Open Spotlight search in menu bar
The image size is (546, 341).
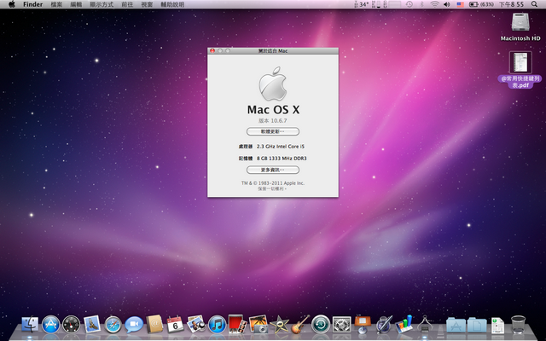tap(534, 4)
